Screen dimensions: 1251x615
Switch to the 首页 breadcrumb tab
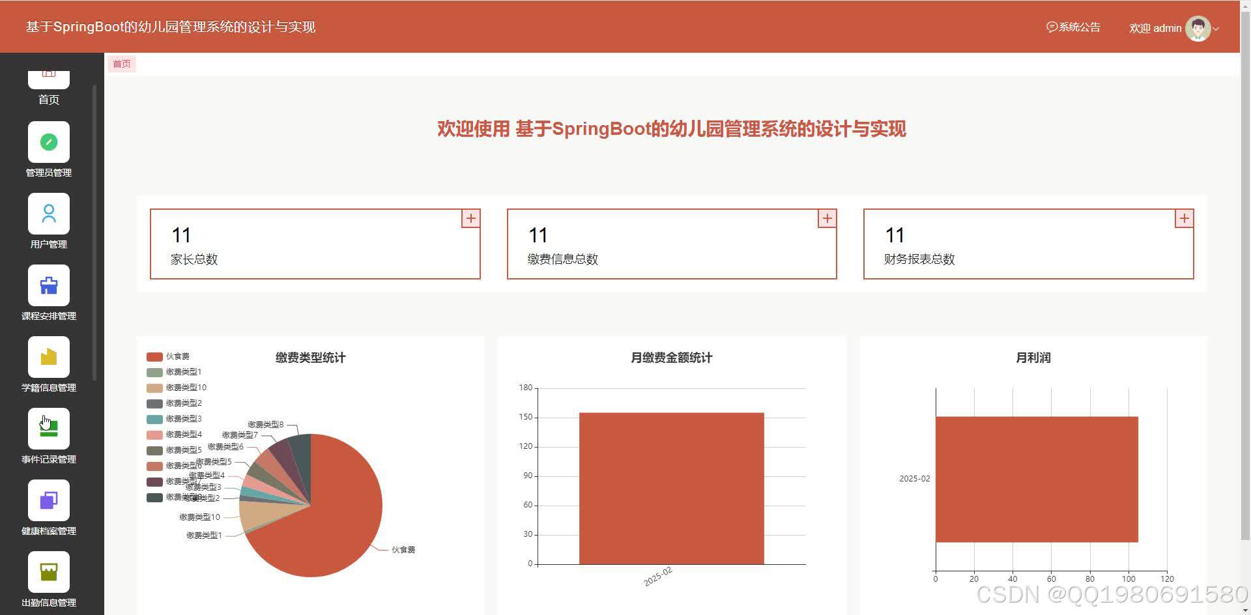tap(121, 63)
